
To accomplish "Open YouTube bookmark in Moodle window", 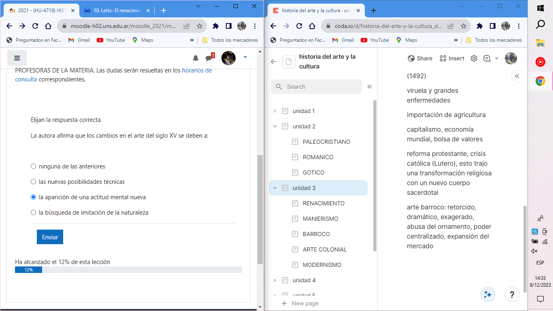I will click(111, 40).
